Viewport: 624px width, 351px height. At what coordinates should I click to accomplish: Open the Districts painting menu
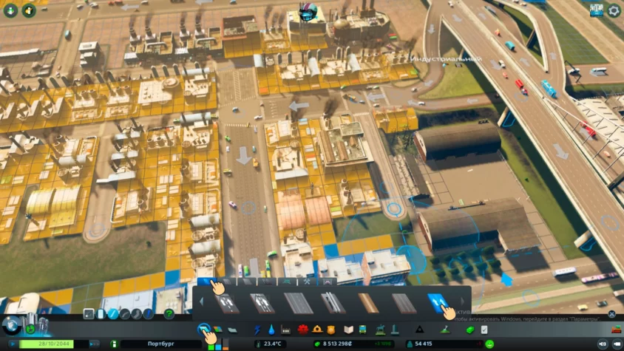(232, 330)
